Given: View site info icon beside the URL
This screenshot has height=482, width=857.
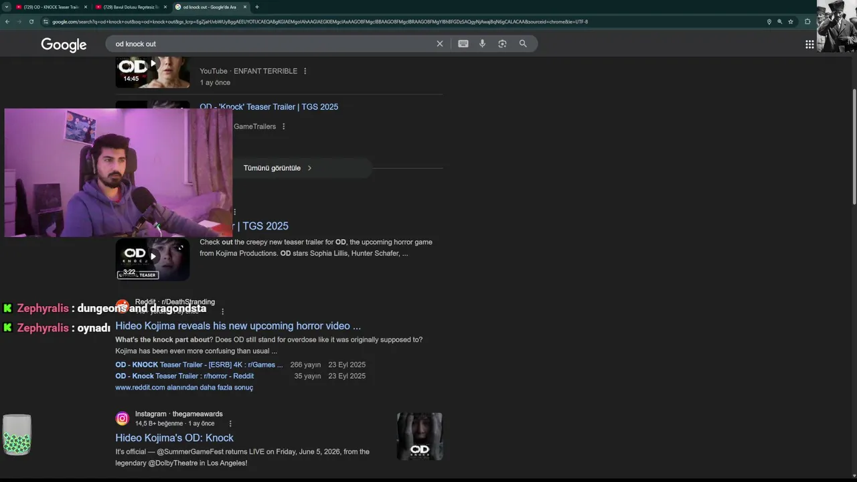Looking at the screenshot, I should coord(46,21).
